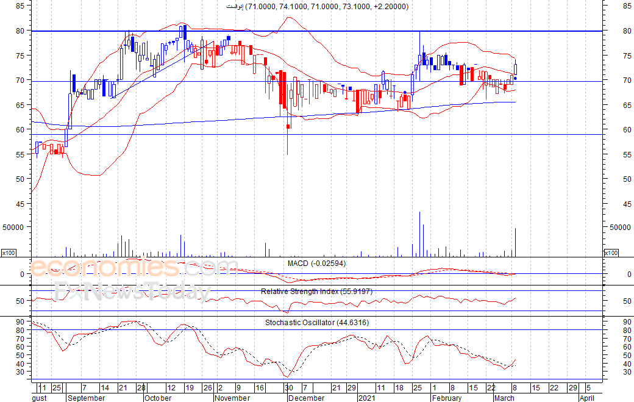Click the 70 price label on the right axis
This screenshot has width=634, height=402.
pyautogui.click(x=627, y=80)
